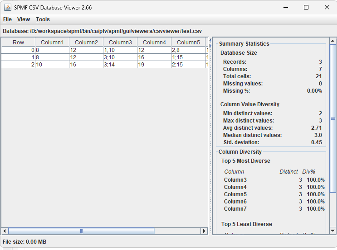Minimize the CSV Database Viewer window
Viewport: 337px width, 250px height.
(286, 7)
